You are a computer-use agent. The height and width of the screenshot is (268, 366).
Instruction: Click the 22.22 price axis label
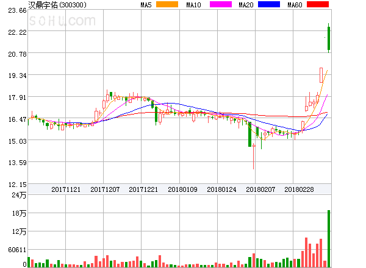17,32
